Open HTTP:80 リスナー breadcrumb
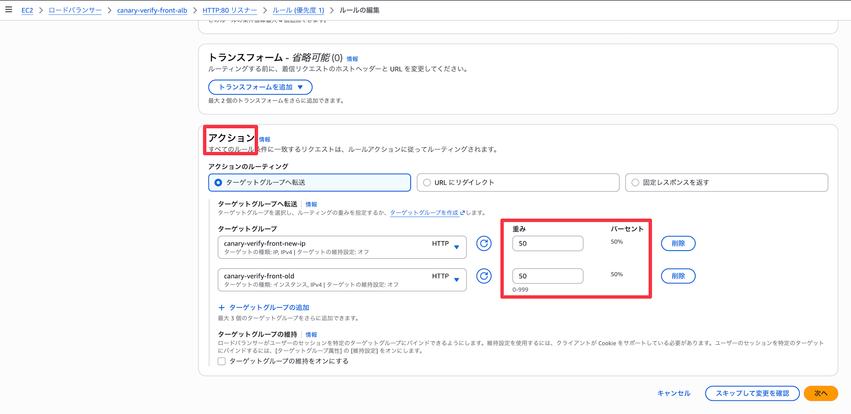851x414 pixels. point(230,10)
